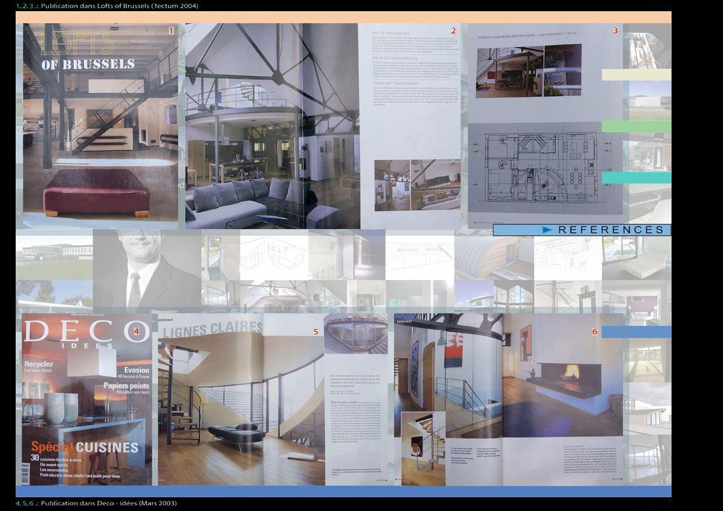
Task: Click the 'SPELEN MET TRANSPARANTIE' heading
Action: [x=396, y=83]
